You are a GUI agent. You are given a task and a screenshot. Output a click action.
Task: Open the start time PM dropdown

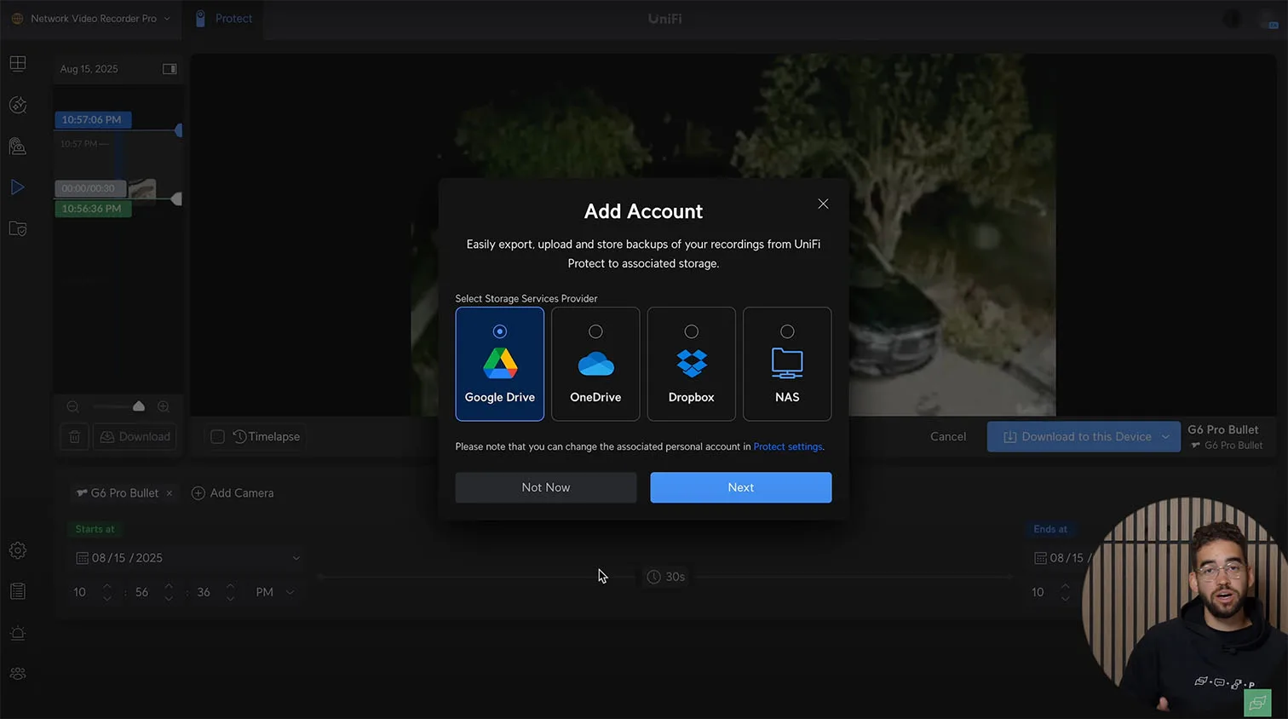pos(274,592)
